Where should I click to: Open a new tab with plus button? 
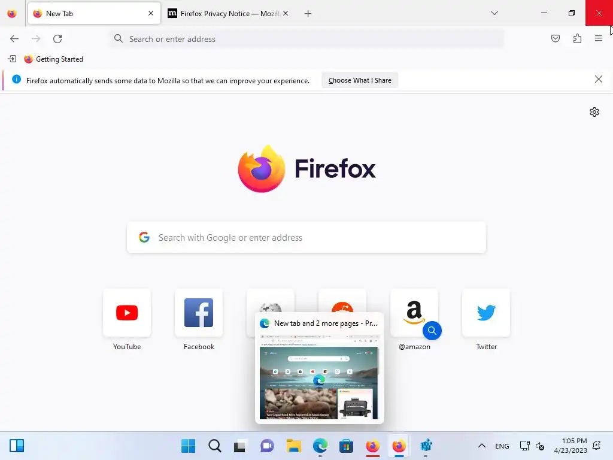[x=308, y=14]
